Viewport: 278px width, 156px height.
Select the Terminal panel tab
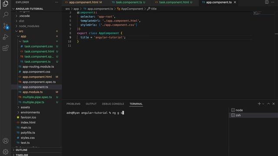pyautogui.click(x=136, y=104)
